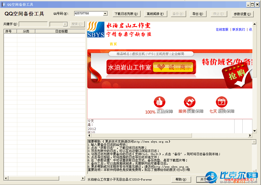Click the 企业邮局 banner link
Screen dimensions: 261x185
tap(177, 54)
